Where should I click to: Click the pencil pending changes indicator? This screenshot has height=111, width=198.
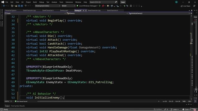point(166,109)
